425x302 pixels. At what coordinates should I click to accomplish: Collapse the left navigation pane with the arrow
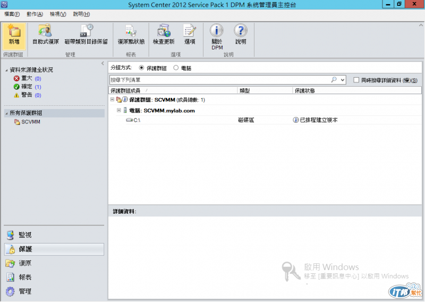click(x=103, y=63)
